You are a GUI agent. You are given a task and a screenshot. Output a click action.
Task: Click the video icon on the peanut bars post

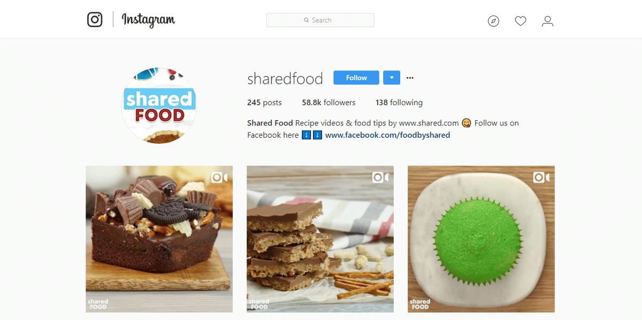point(380,177)
